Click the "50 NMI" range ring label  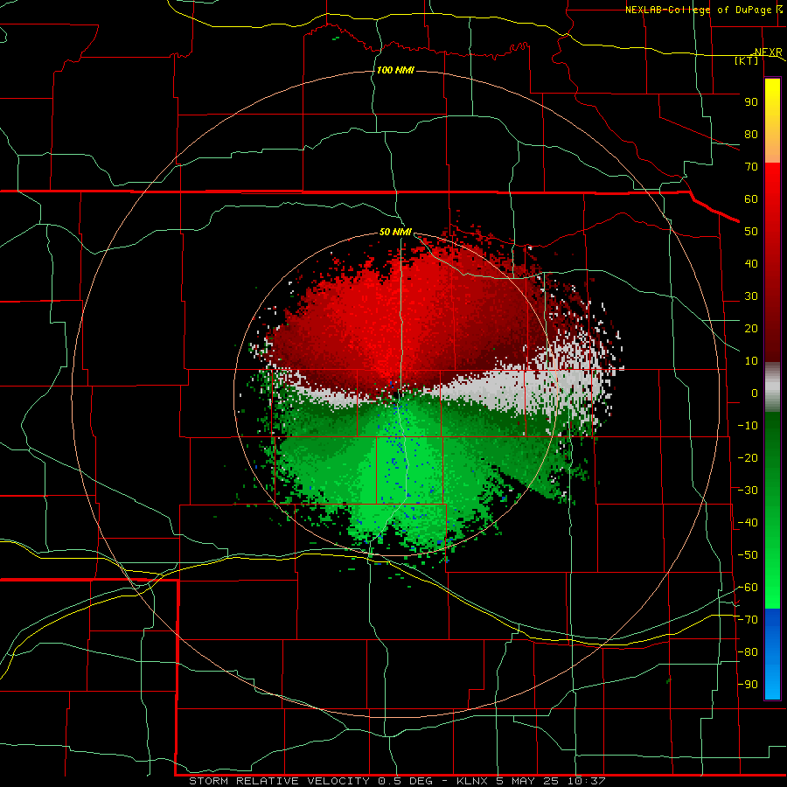pos(395,232)
